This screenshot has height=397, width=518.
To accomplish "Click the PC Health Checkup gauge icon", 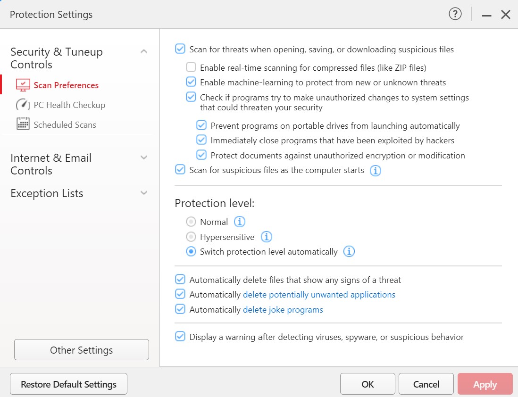I will click(23, 105).
